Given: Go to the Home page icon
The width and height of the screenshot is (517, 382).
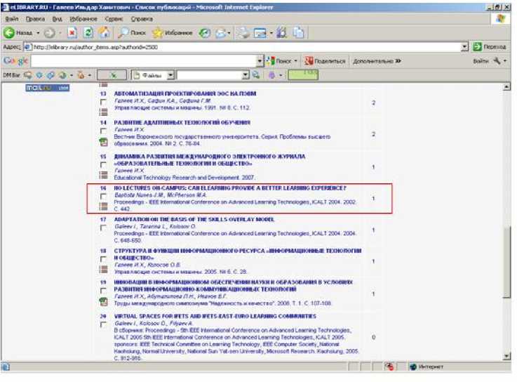Looking at the screenshot, I should pyautogui.click(x=104, y=33).
